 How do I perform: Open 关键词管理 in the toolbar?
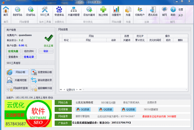tap(74, 11)
